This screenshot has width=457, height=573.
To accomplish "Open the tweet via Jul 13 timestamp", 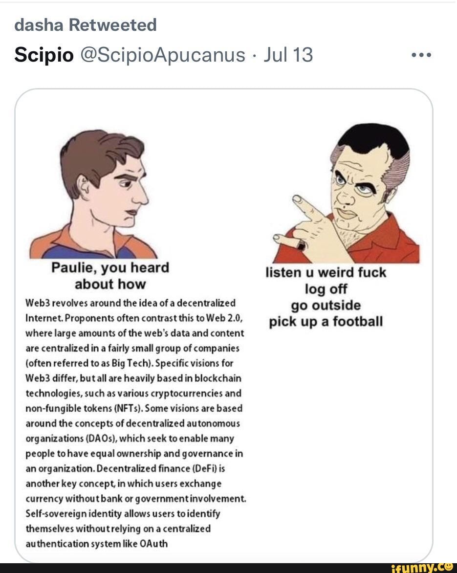I will [x=288, y=55].
